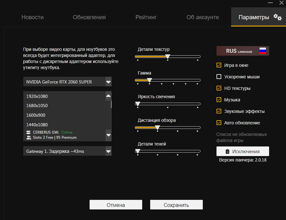Minimize the launcher window
This screenshot has width=286, height=220.
[270, 3]
